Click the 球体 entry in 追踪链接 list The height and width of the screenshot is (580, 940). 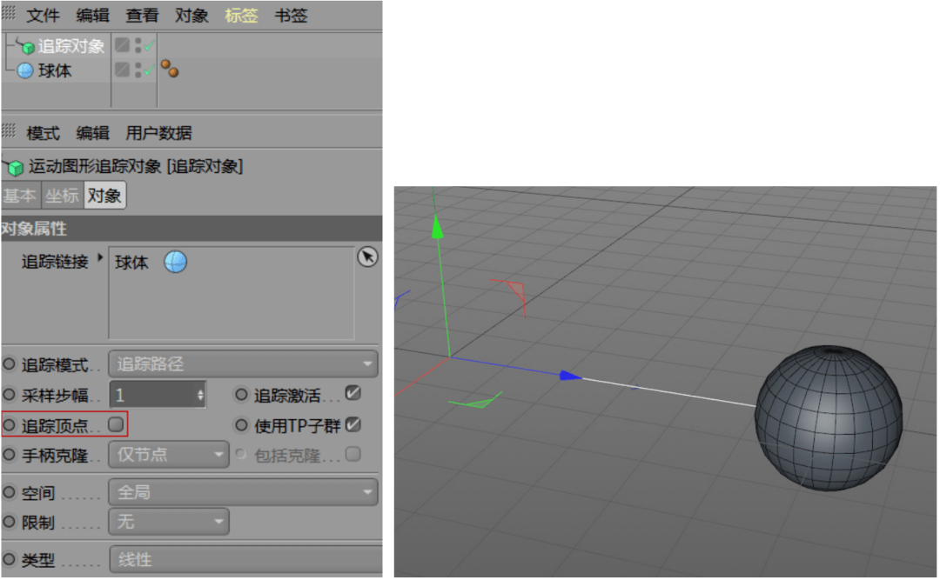131,263
